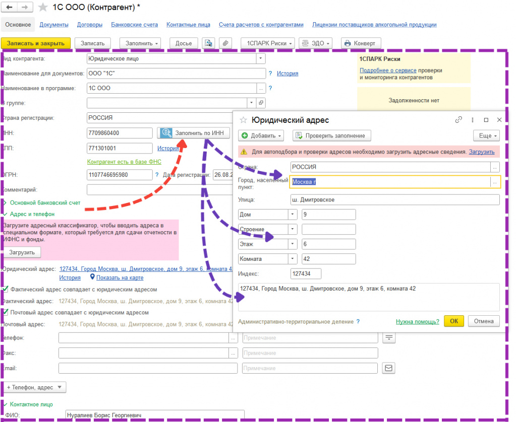Open the Контактные лица tab
This screenshot has width=516, height=422.
[188, 25]
